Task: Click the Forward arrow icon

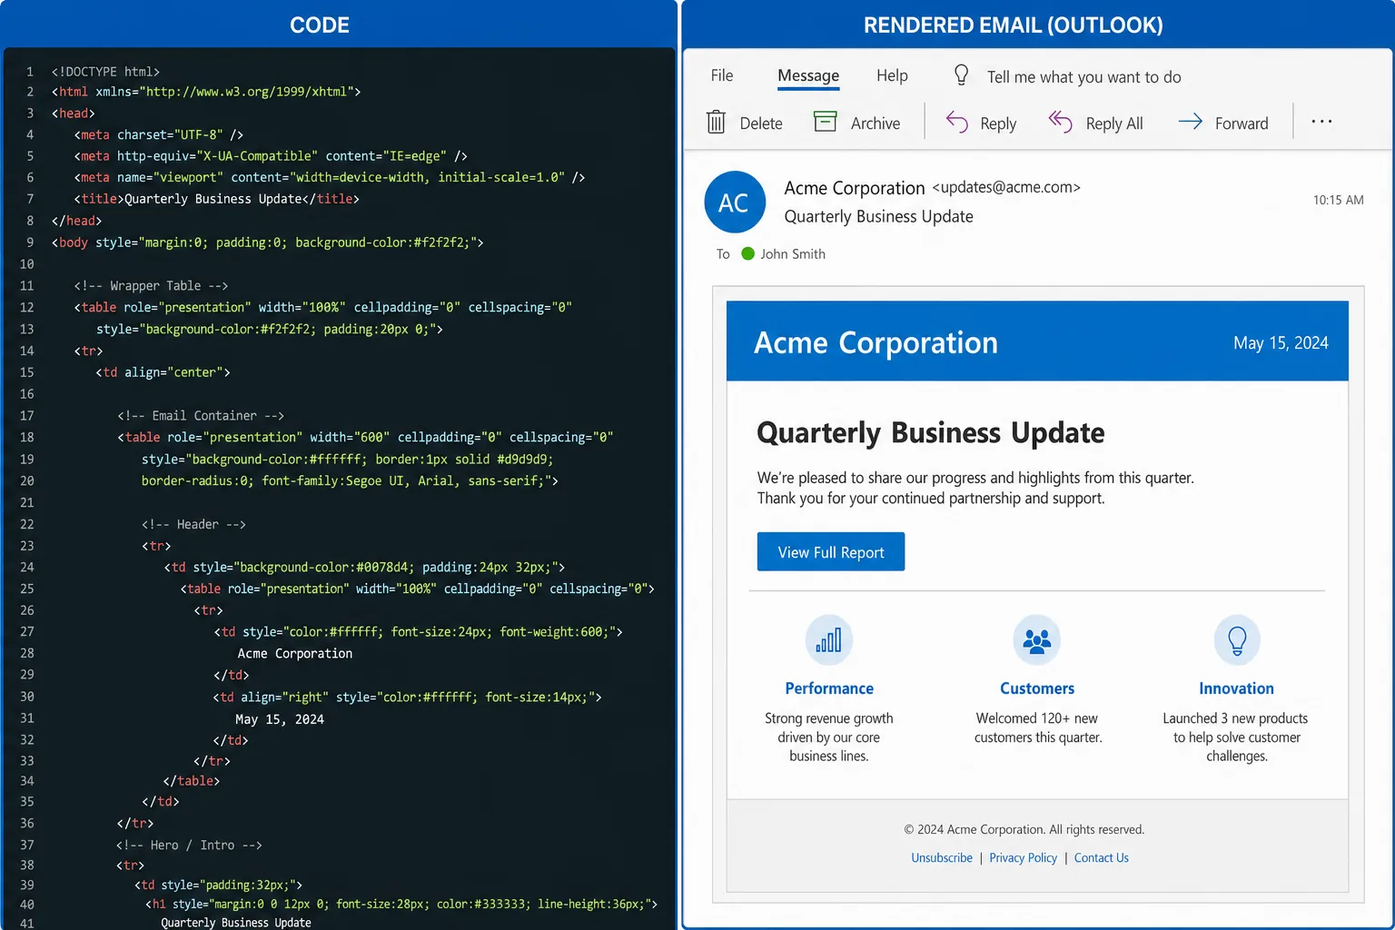Action: (x=1191, y=122)
